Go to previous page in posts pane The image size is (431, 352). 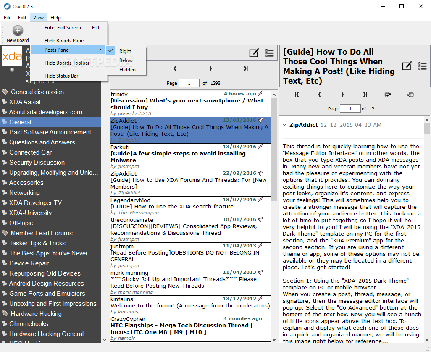(319, 95)
